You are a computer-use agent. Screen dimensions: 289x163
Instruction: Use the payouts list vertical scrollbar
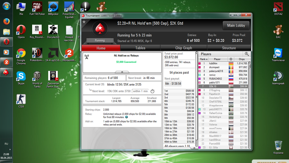pos(197,99)
